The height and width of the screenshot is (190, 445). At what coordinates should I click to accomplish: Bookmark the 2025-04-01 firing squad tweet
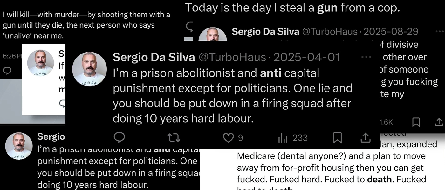click(337, 138)
